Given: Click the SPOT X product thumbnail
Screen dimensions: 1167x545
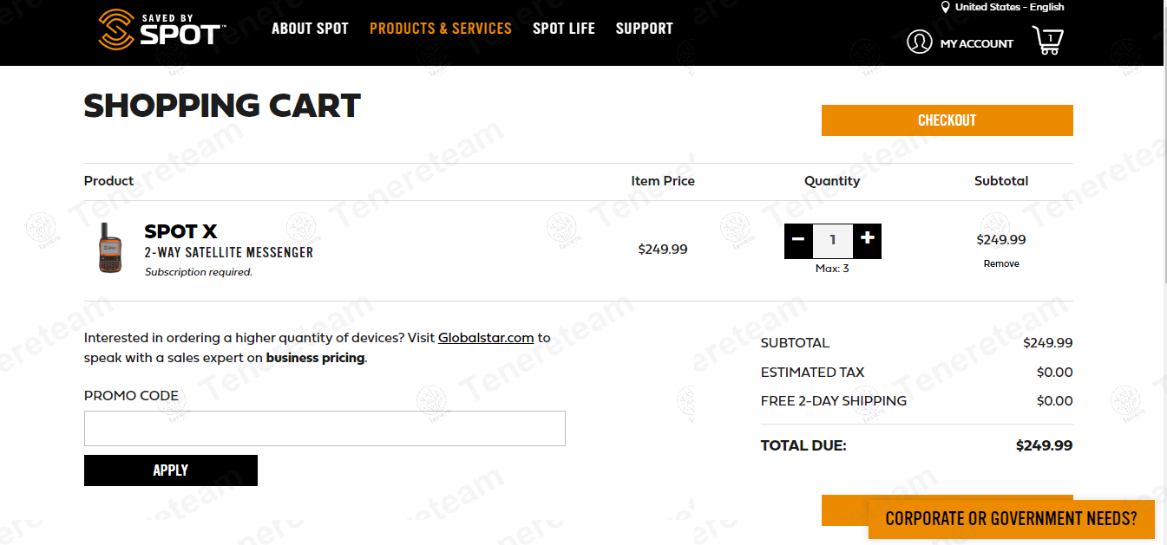Looking at the screenshot, I should [110, 248].
